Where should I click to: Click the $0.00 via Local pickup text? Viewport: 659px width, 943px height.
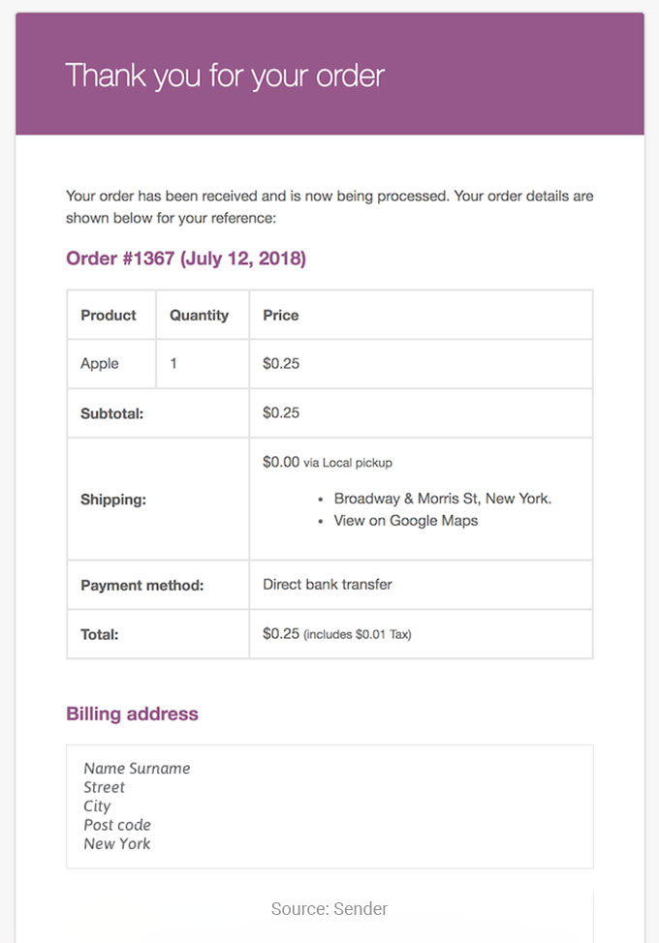point(328,463)
